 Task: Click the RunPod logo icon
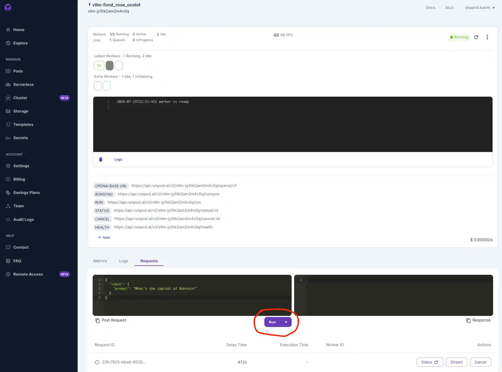tap(8, 7)
